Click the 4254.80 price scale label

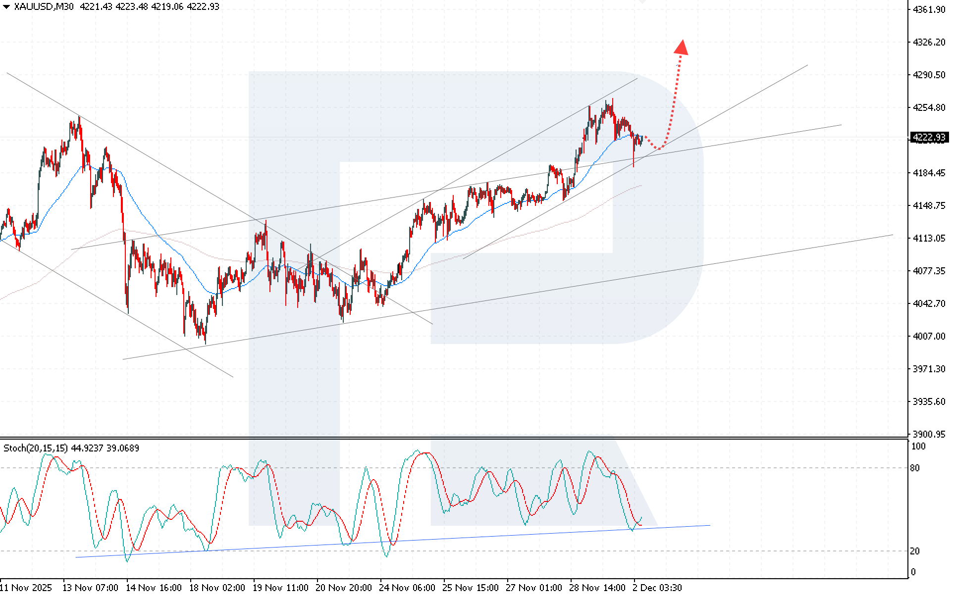pos(929,107)
